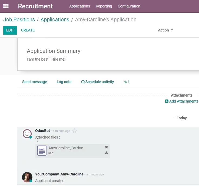This screenshot has width=199, height=187.
Task: Open the Send message composer
Action: [x=35, y=82]
